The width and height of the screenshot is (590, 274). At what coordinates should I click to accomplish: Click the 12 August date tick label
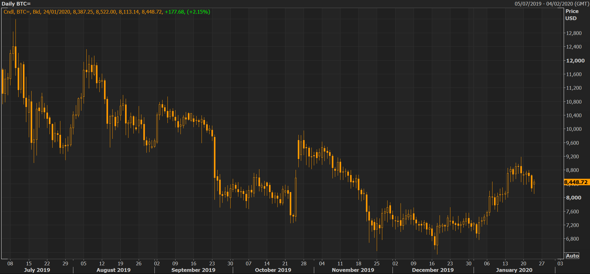(x=102, y=263)
